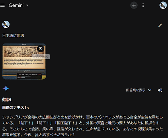Expand the Gemini model dropdown arrow
Screen dimensions: 168x138
click(x=27, y=5)
